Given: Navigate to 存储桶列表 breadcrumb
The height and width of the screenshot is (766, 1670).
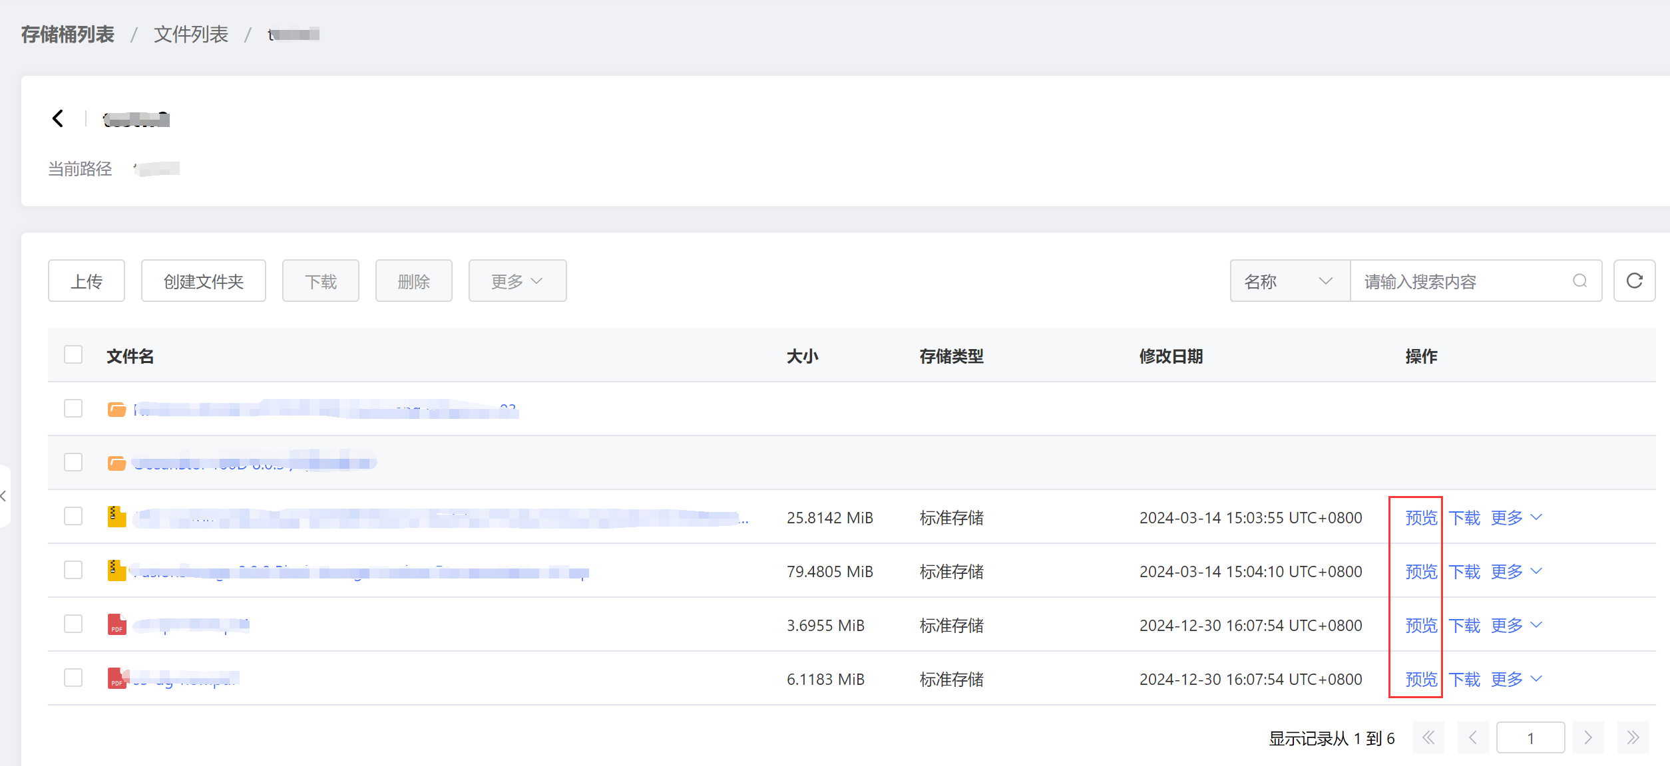Looking at the screenshot, I should click(x=68, y=34).
